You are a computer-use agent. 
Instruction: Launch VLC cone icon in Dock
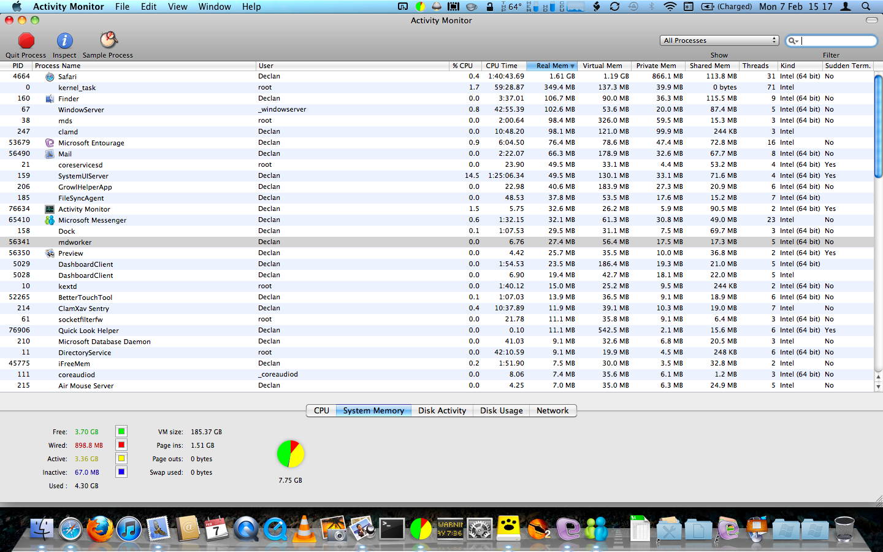click(304, 529)
